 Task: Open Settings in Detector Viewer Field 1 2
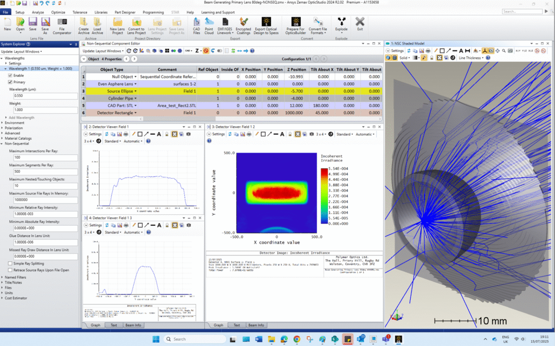coord(216,134)
